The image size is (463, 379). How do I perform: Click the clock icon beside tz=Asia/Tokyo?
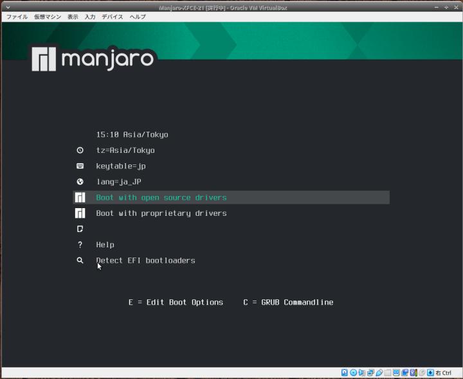[x=80, y=150]
